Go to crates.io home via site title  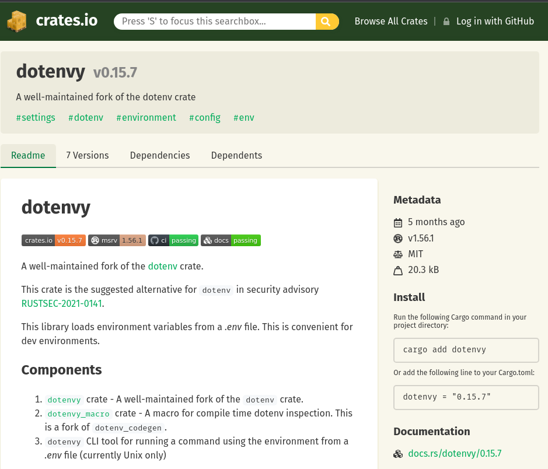[67, 20]
